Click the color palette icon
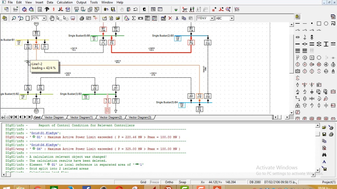 [x=127, y=18]
